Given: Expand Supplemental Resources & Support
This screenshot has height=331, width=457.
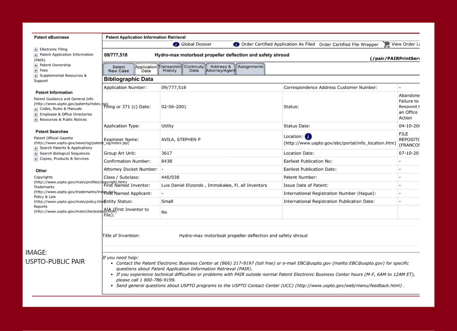Looking at the screenshot, I should 36,76.
